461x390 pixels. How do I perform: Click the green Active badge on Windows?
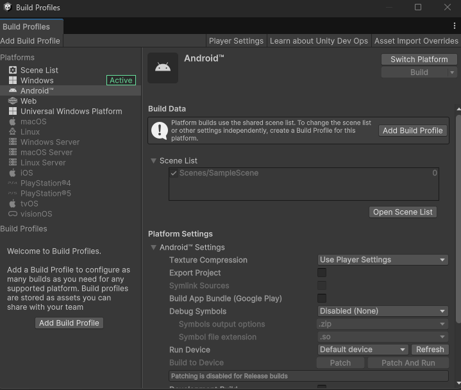click(121, 80)
